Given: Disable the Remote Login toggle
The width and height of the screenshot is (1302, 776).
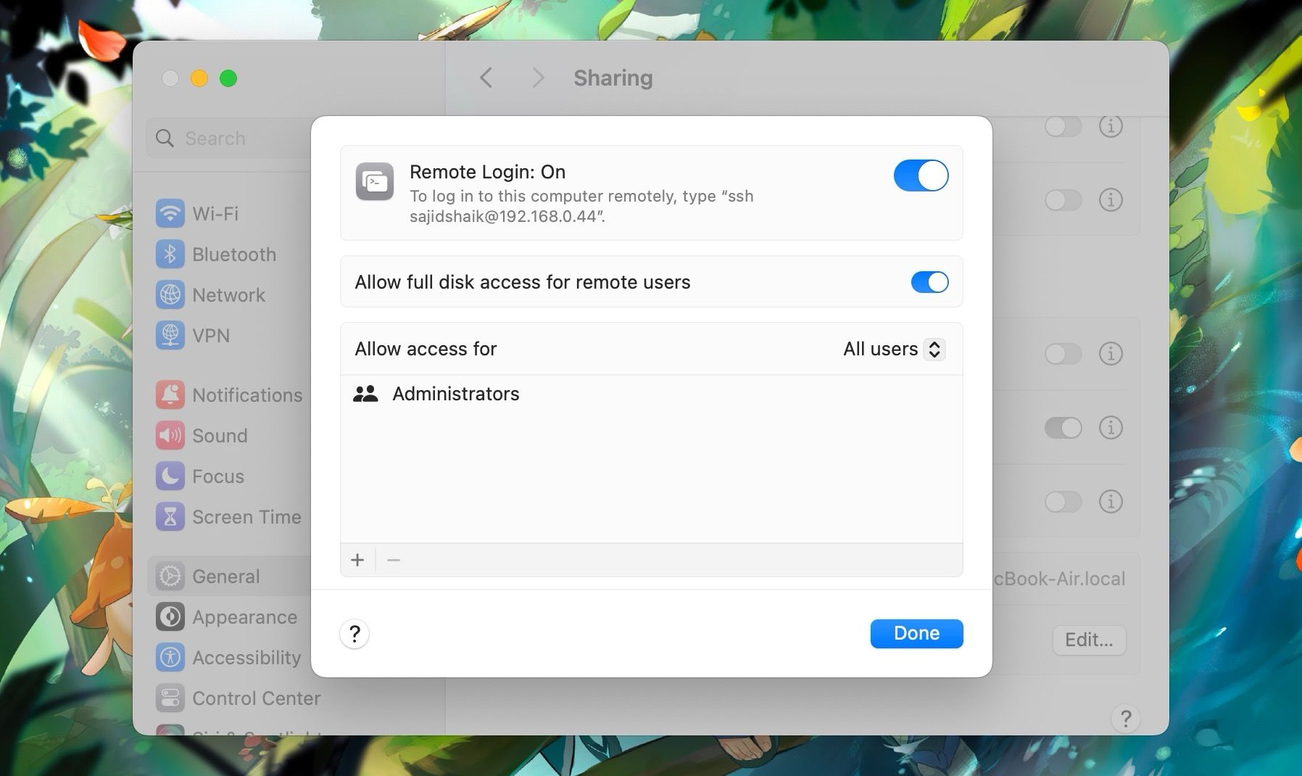Looking at the screenshot, I should tap(921, 175).
